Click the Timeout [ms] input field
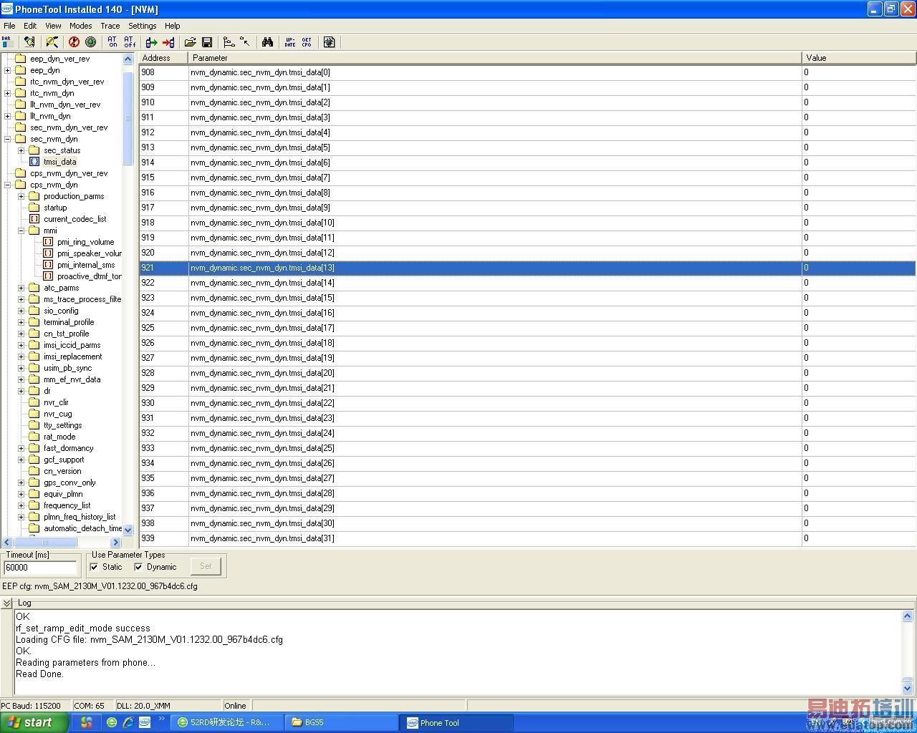This screenshot has width=917, height=733. pyautogui.click(x=40, y=568)
